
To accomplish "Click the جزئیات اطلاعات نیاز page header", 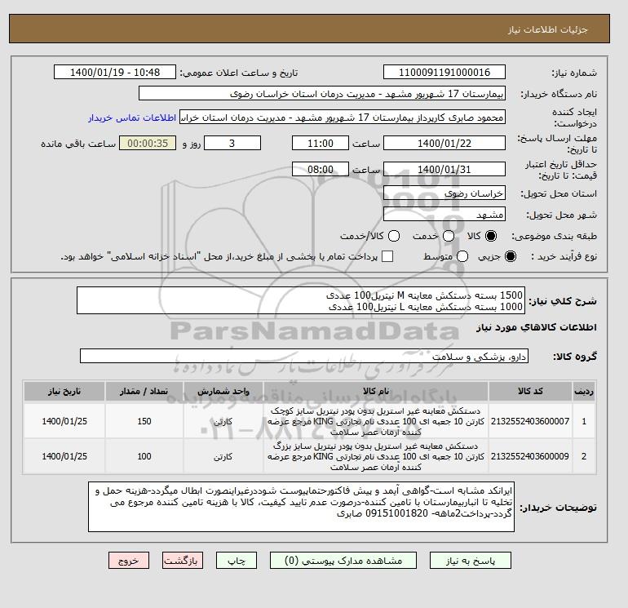I will tap(547, 29).
